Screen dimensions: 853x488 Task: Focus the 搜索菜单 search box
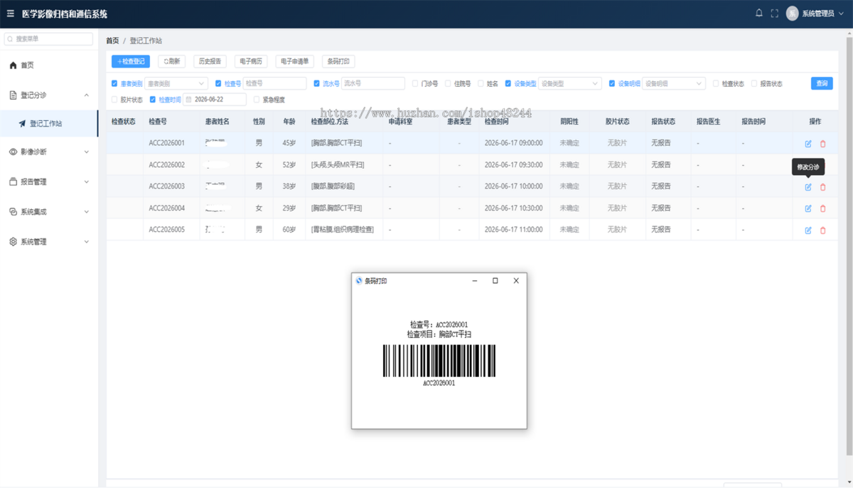(x=48, y=39)
